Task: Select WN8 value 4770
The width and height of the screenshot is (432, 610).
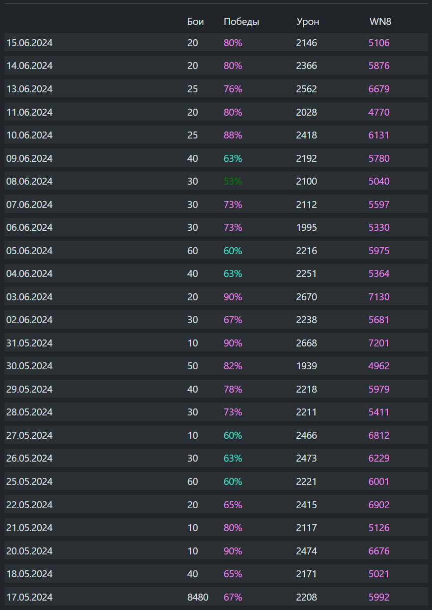Action: [x=379, y=113]
